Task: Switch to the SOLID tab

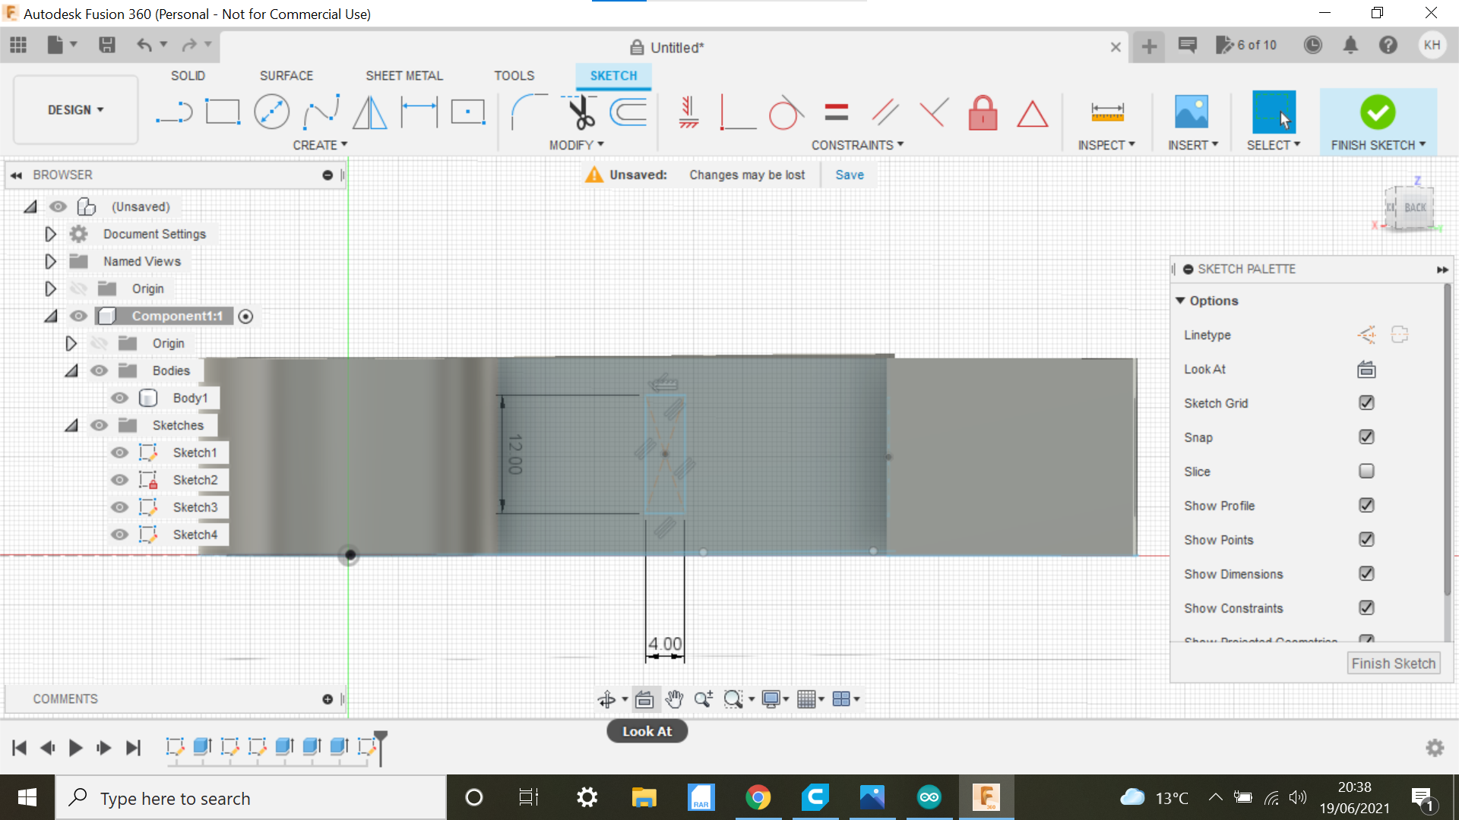Action: coord(188,76)
